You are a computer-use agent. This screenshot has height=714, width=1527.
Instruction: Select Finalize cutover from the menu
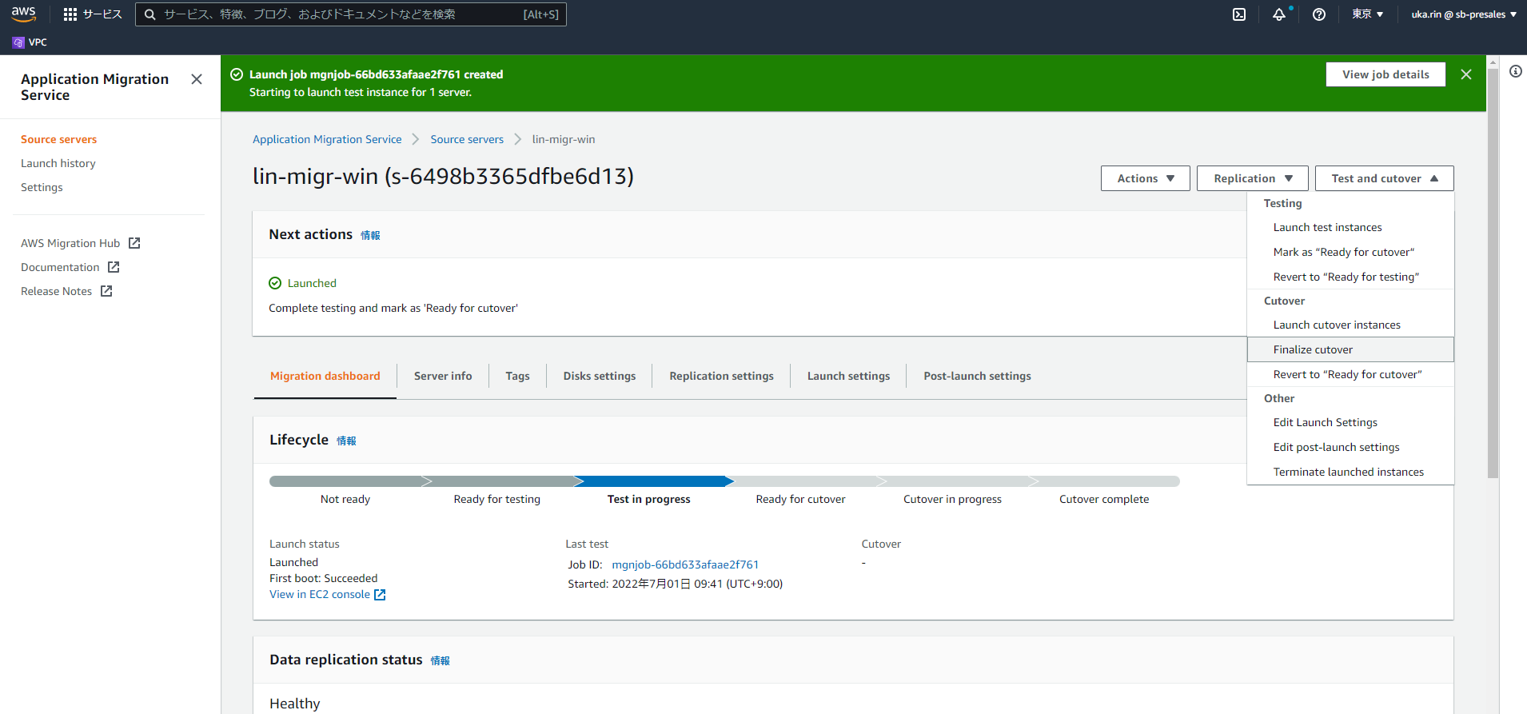coord(1313,349)
